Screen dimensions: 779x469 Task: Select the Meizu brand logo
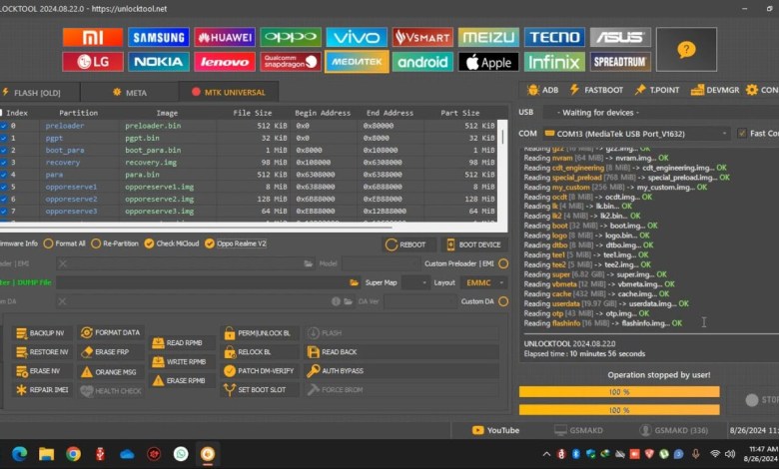[488, 37]
